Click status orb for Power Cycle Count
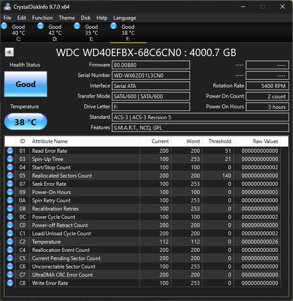This screenshot has width=293, height=301. click(x=10, y=217)
